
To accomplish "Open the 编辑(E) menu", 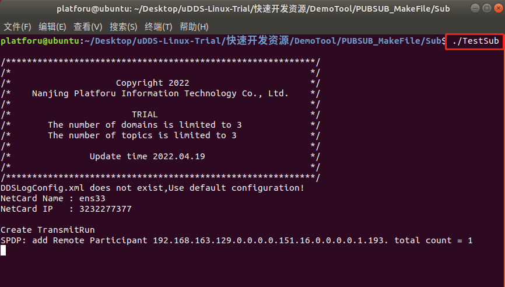I will pyautogui.click(x=52, y=27).
